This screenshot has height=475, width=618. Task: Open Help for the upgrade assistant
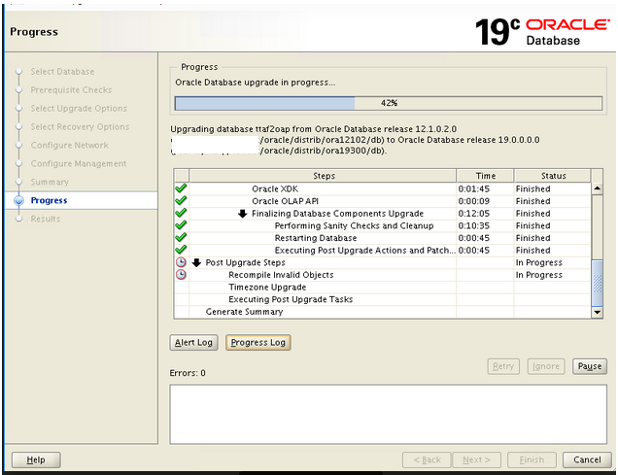pos(36,459)
